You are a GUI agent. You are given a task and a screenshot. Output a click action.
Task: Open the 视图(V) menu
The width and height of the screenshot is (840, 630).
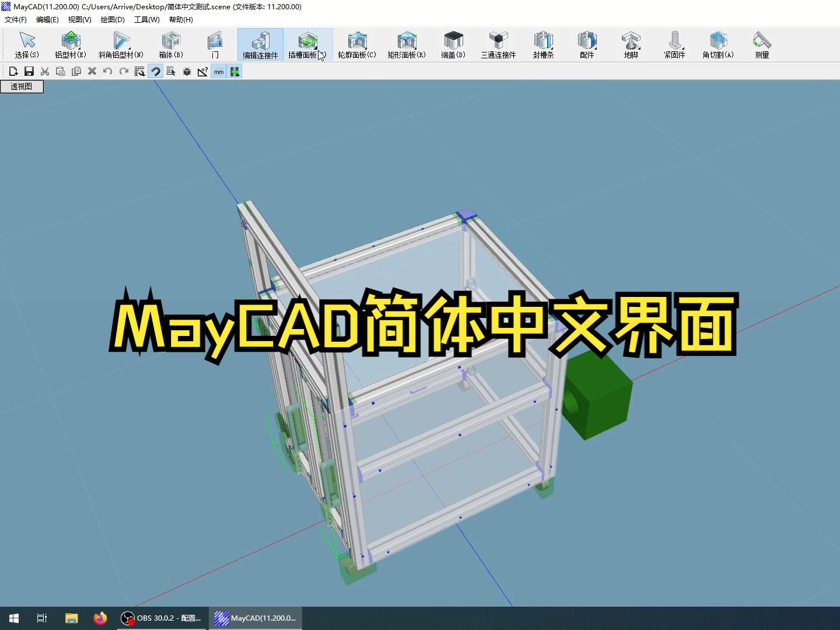click(x=79, y=19)
